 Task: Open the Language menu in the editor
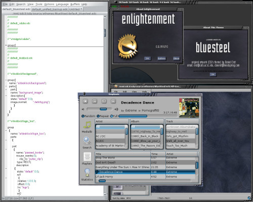click(62, 4)
